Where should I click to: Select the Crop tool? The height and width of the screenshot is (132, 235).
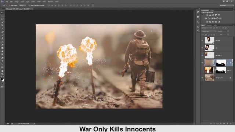pos(2,25)
